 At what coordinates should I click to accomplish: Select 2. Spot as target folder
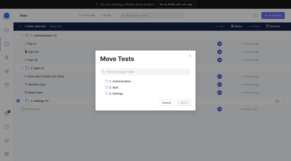(112, 87)
